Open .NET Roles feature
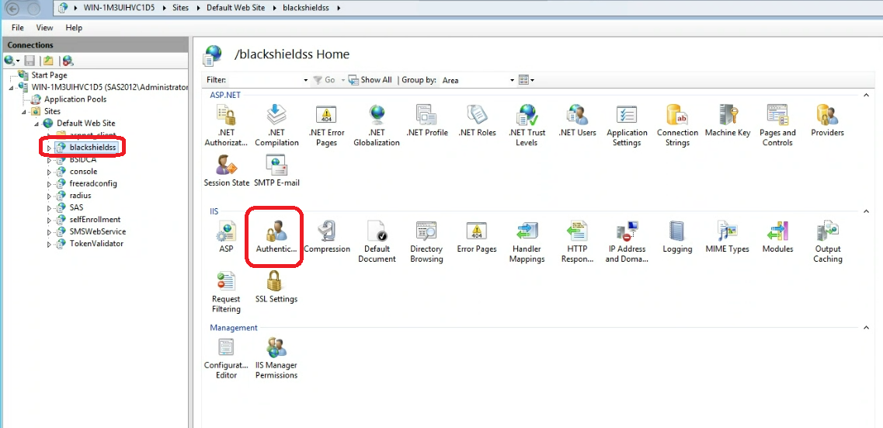 click(477, 121)
